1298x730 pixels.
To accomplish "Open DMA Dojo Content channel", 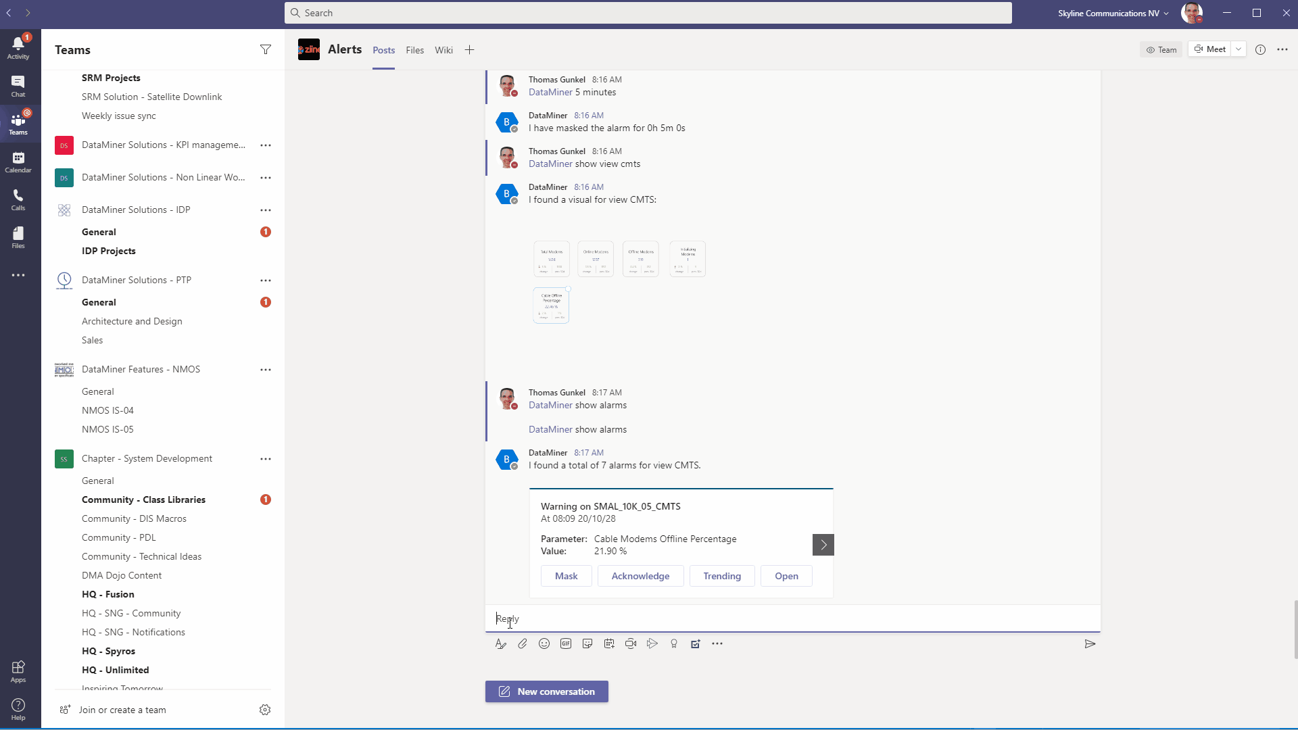I will pyautogui.click(x=122, y=575).
